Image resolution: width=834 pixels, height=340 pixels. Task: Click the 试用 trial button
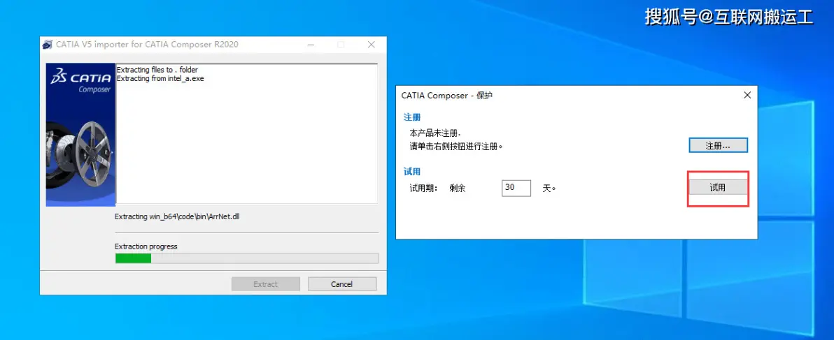point(718,187)
